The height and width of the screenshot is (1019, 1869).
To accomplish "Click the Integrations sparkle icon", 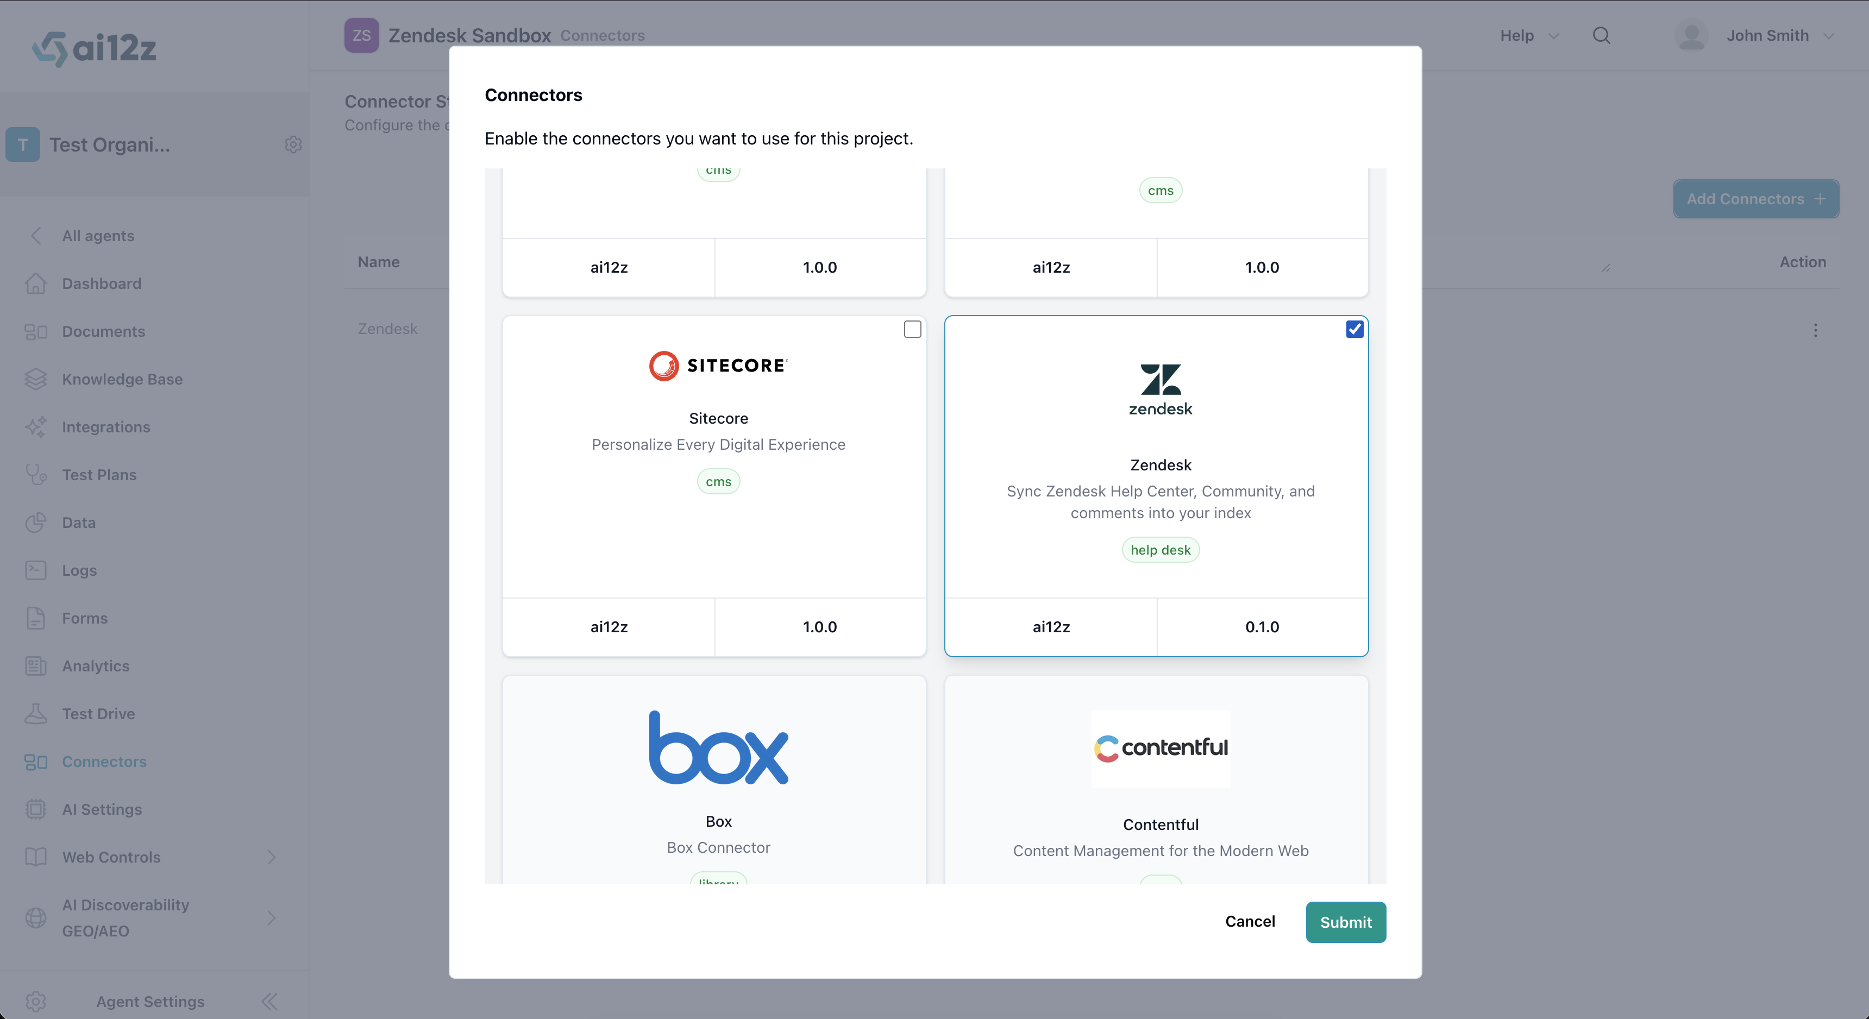I will pyautogui.click(x=35, y=427).
